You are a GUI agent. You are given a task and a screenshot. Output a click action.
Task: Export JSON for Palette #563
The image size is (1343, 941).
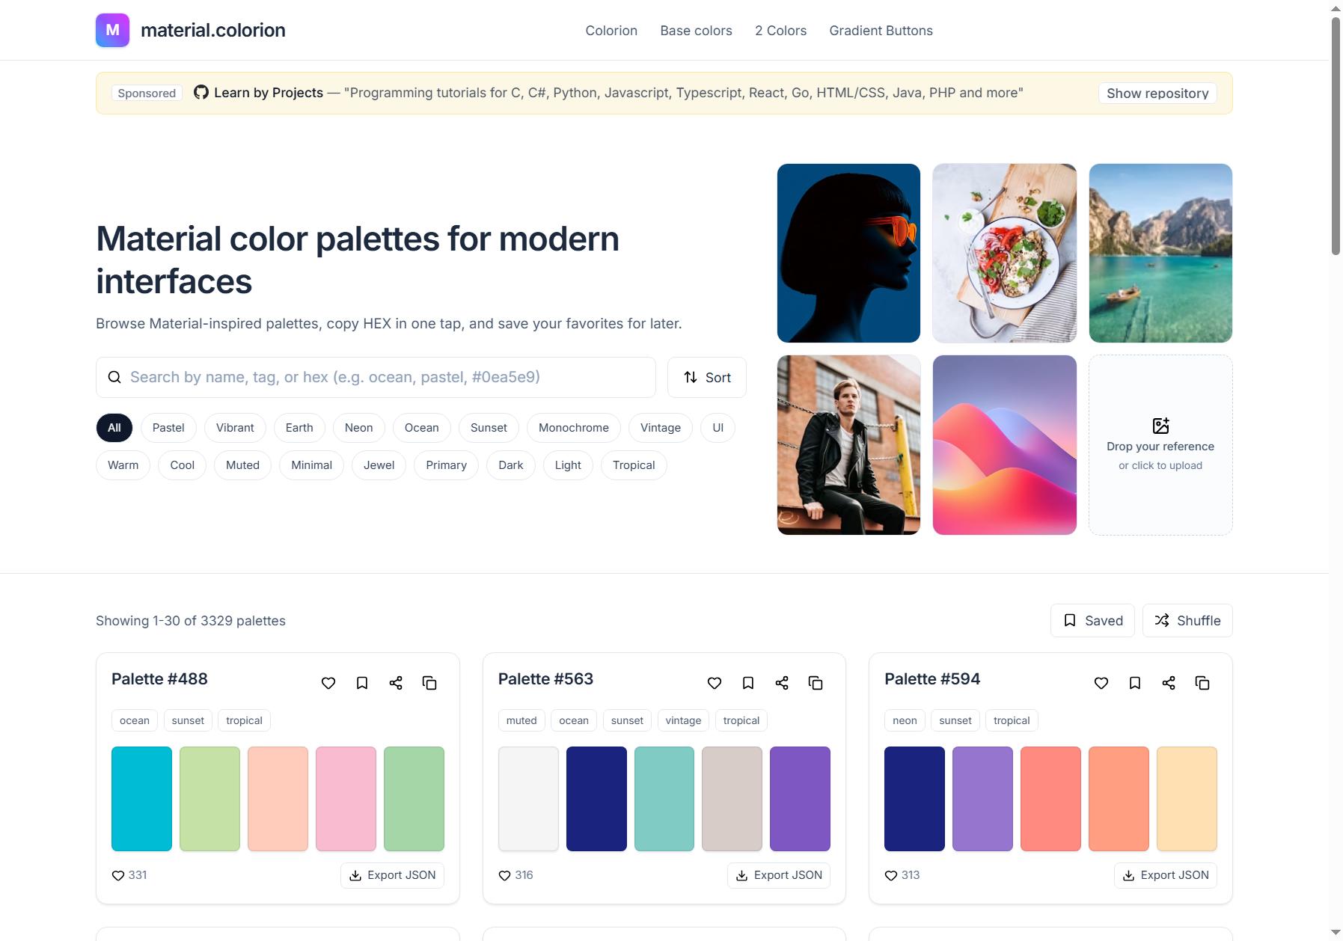tap(779, 875)
